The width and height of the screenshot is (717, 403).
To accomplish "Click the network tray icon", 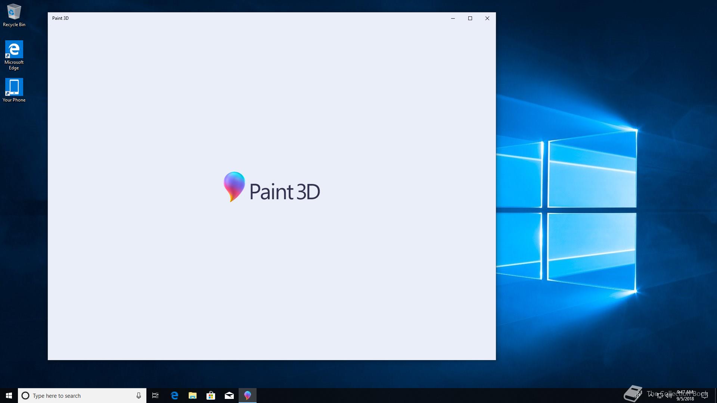I will [660, 396].
